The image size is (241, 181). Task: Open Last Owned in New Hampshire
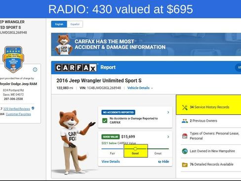tap(212, 151)
